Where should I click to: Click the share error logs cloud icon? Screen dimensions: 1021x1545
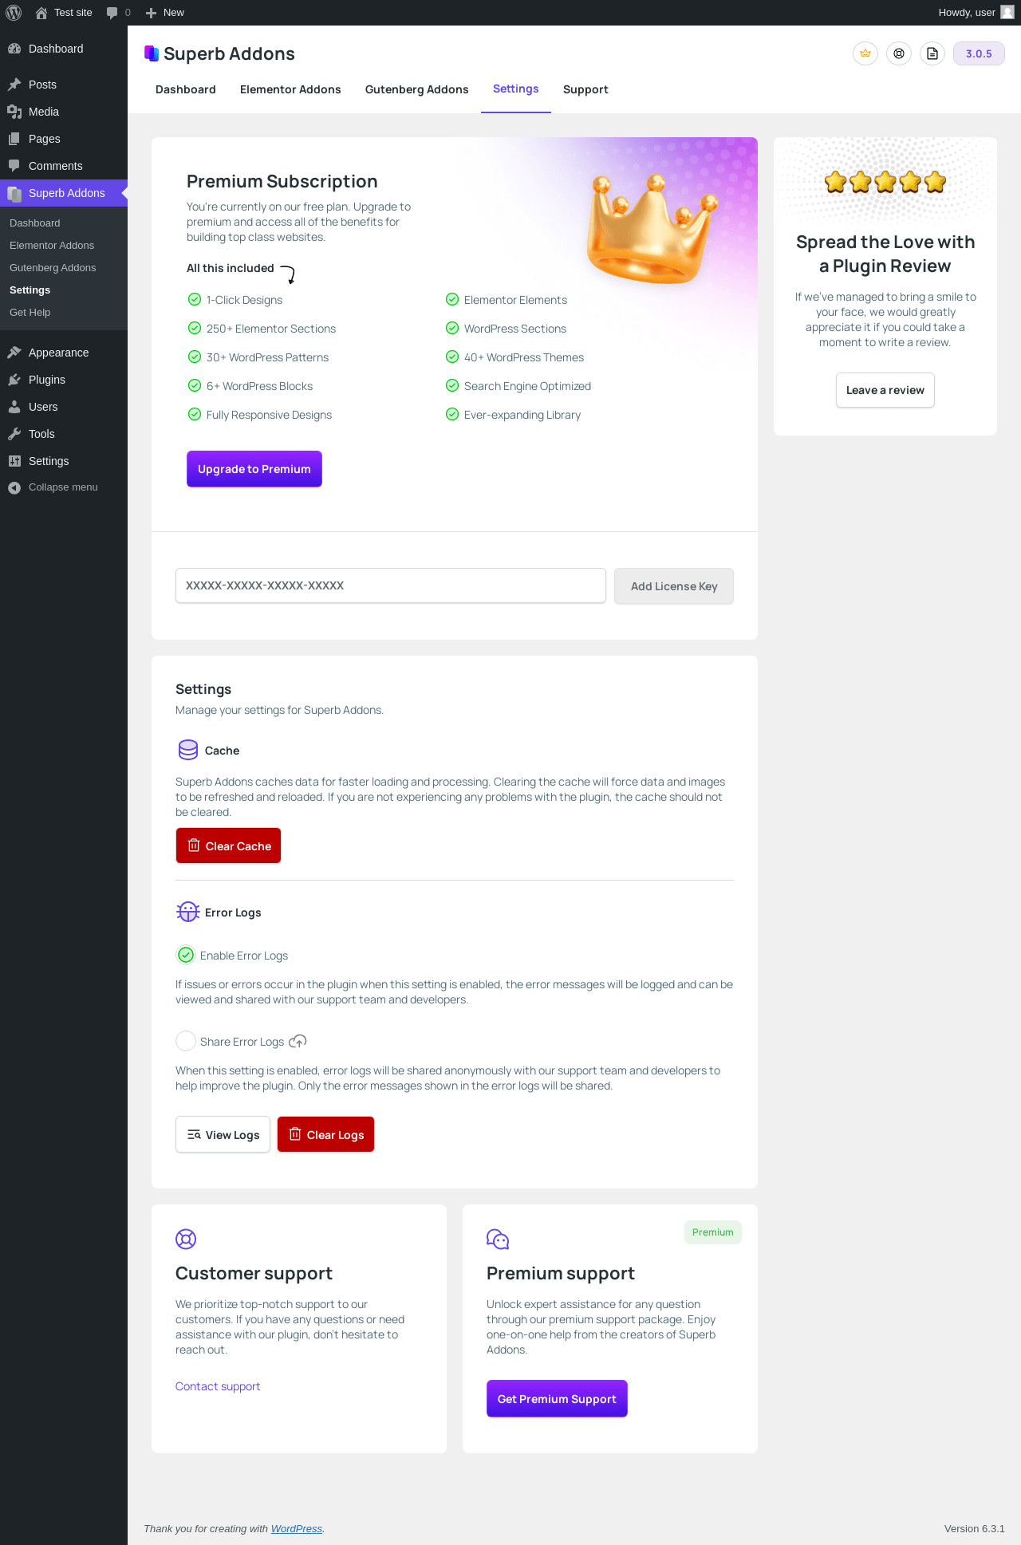tap(298, 1041)
